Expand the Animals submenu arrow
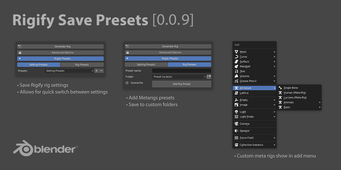Screen dimensions: 341x170 320,102
